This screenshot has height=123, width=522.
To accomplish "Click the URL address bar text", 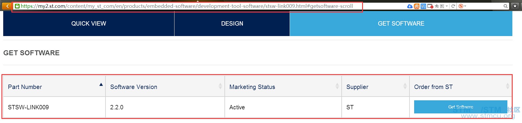I will (x=187, y=6).
